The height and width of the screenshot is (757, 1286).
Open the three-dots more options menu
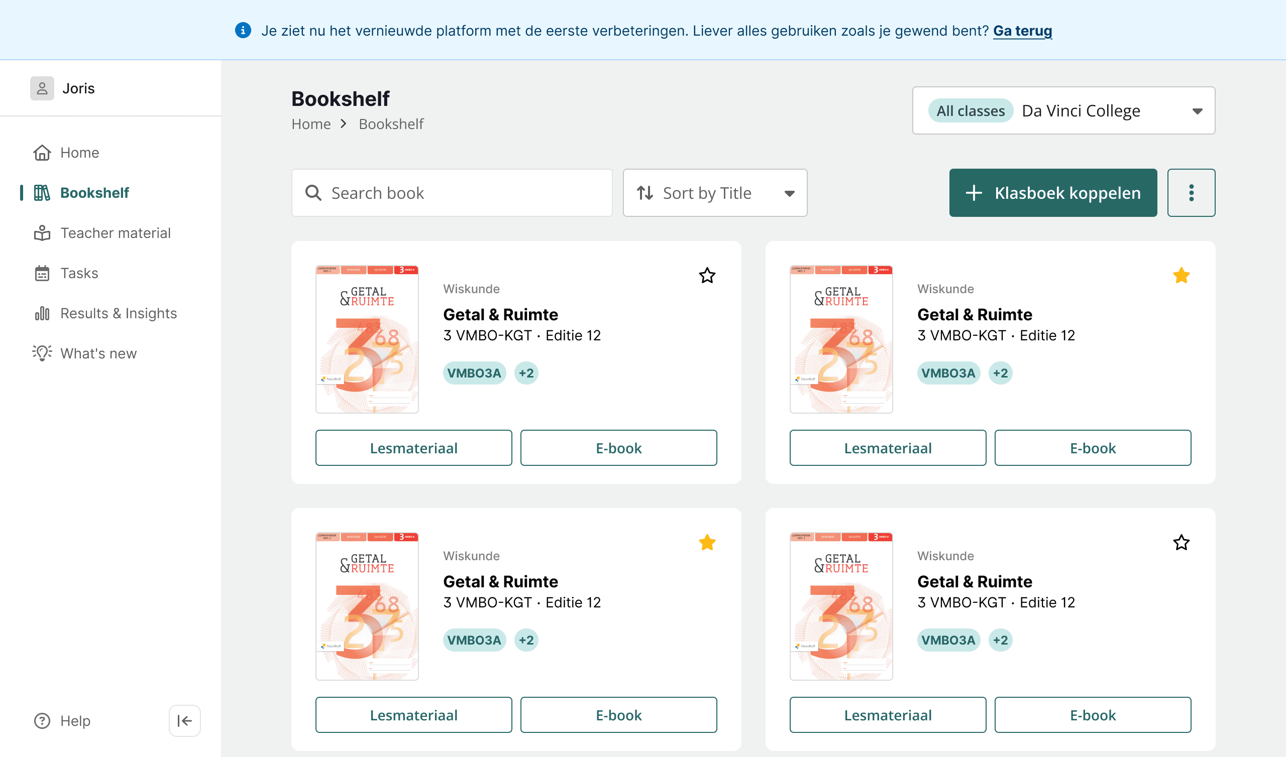coord(1191,193)
